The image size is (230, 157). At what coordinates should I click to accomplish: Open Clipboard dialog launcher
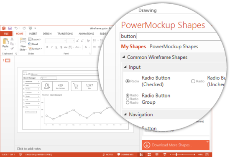pos(16,54)
